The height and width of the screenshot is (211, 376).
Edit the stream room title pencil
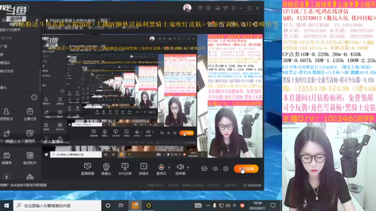click(81, 28)
